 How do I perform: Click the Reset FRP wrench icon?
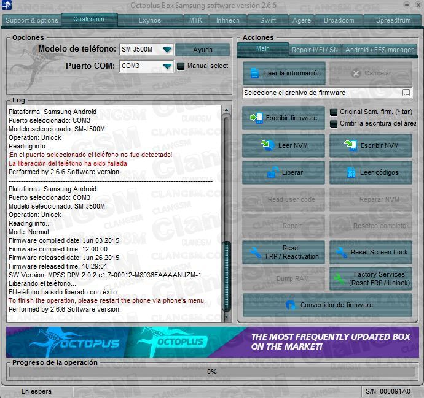click(255, 253)
